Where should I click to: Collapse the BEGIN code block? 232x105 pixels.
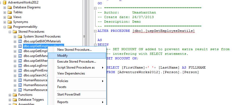(95, 45)
